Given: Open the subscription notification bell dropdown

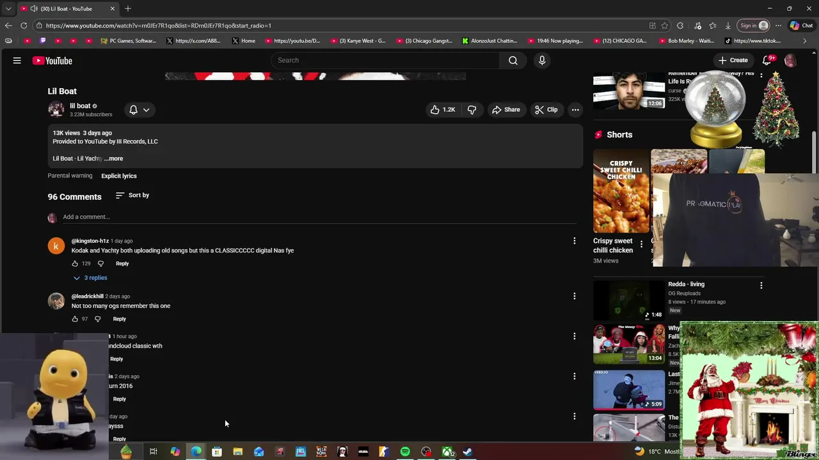Looking at the screenshot, I should coord(139,110).
